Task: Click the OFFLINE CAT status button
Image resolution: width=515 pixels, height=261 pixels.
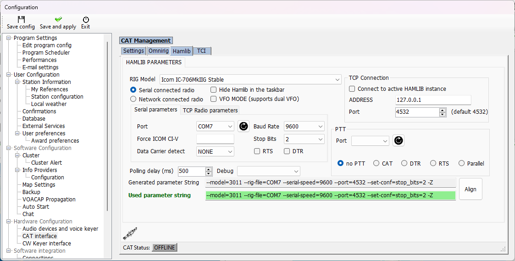Action: (x=165, y=248)
